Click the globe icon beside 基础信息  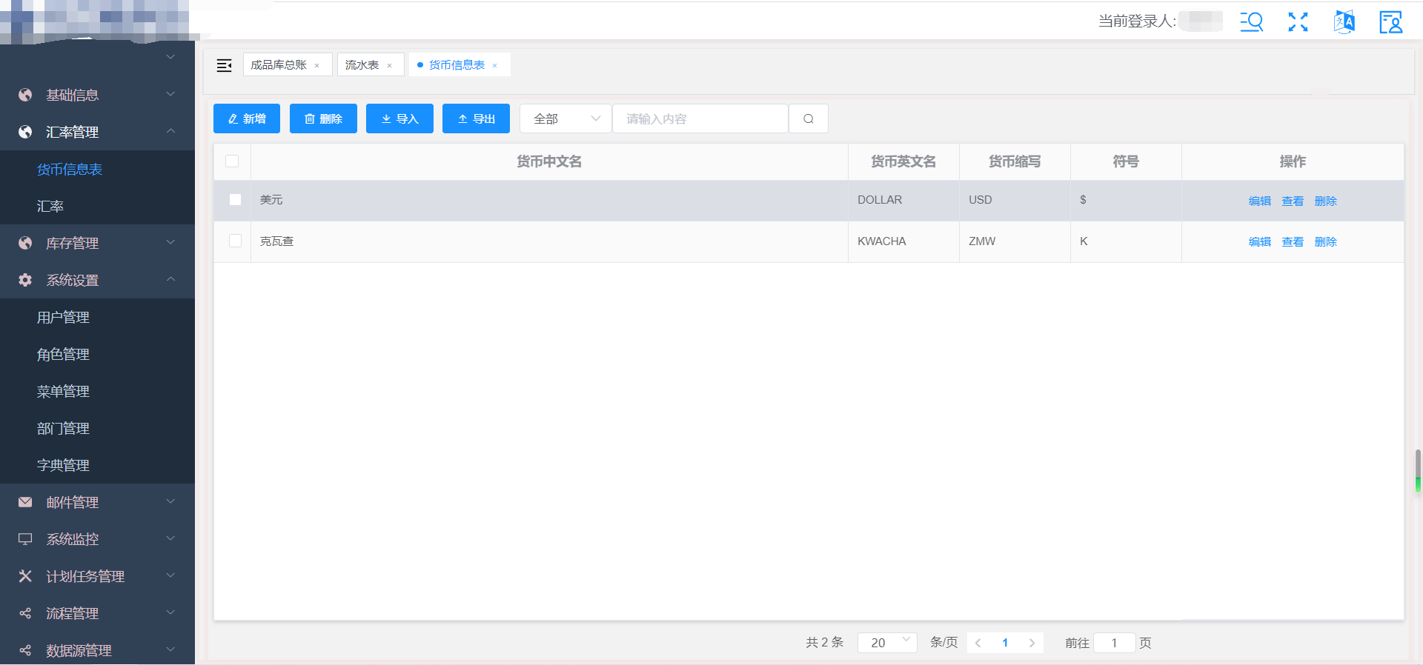[25, 95]
